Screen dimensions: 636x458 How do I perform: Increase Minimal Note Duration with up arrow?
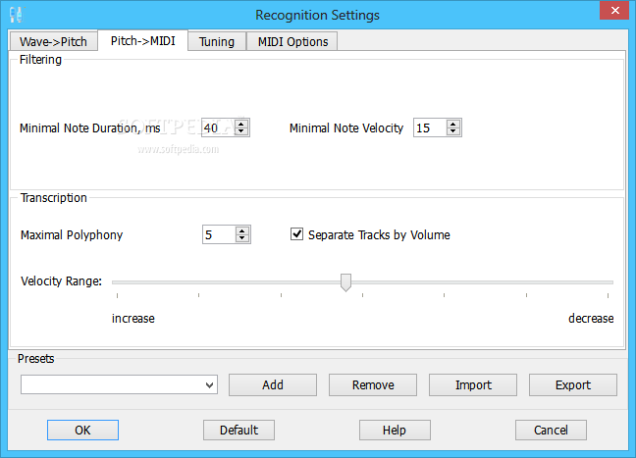coord(240,124)
